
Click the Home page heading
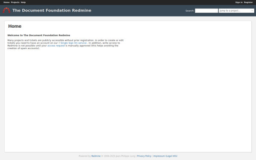[x=15, y=26]
